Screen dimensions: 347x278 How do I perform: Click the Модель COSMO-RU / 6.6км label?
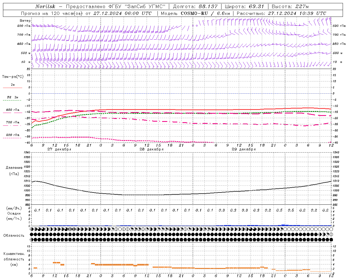[195, 13]
